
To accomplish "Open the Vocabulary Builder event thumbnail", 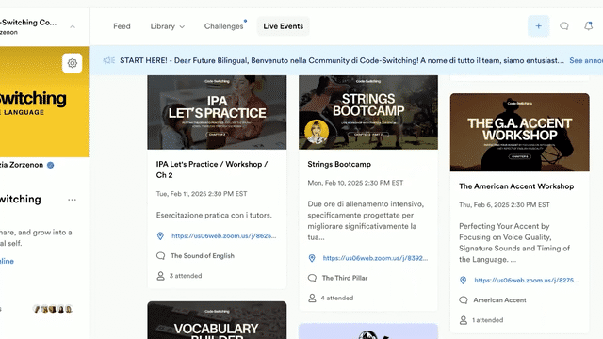I will pos(217,320).
